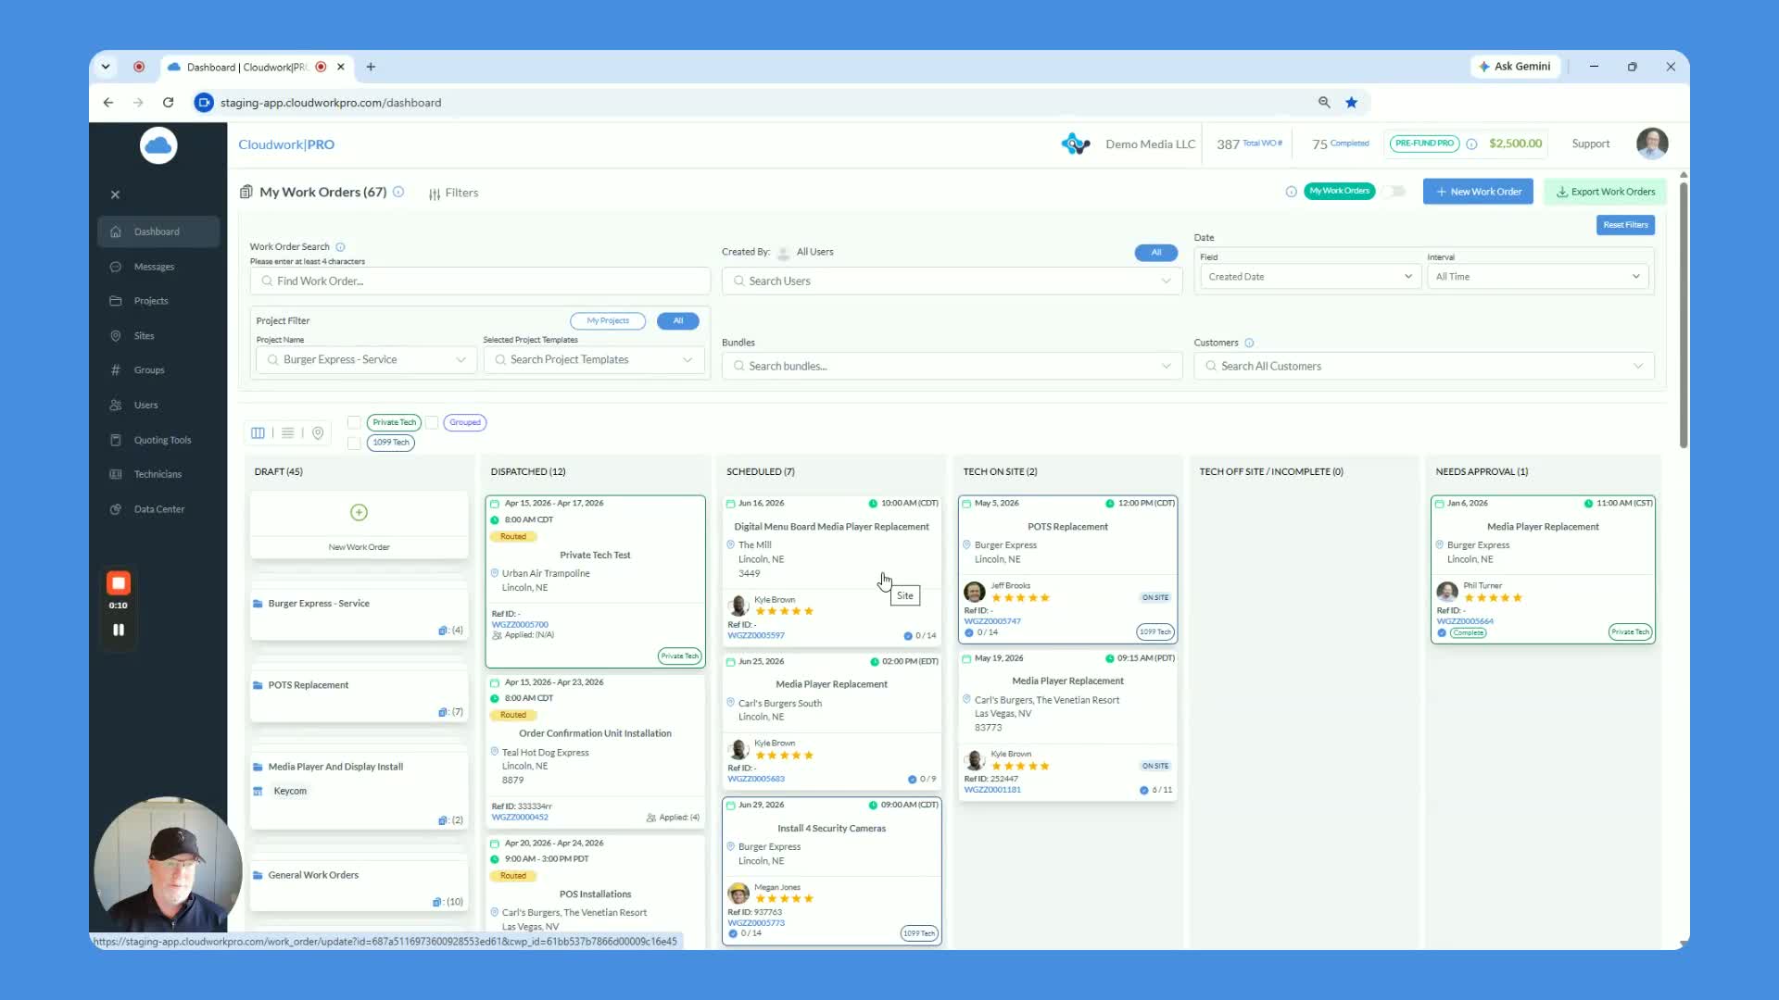The height and width of the screenshot is (1000, 1779).
Task: Open Search All Customers dropdown
Action: (1424, 366)
